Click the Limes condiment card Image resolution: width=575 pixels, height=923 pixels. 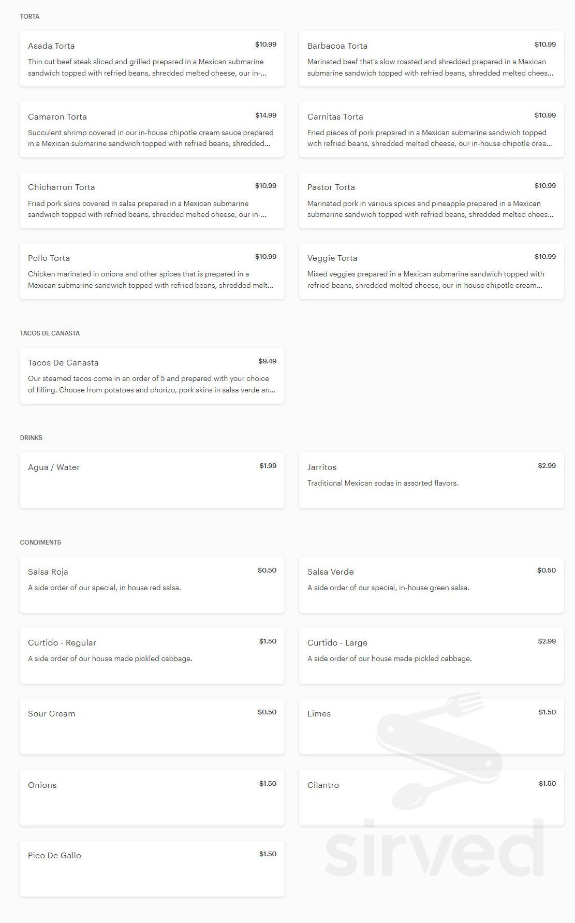tap(432, 726)
